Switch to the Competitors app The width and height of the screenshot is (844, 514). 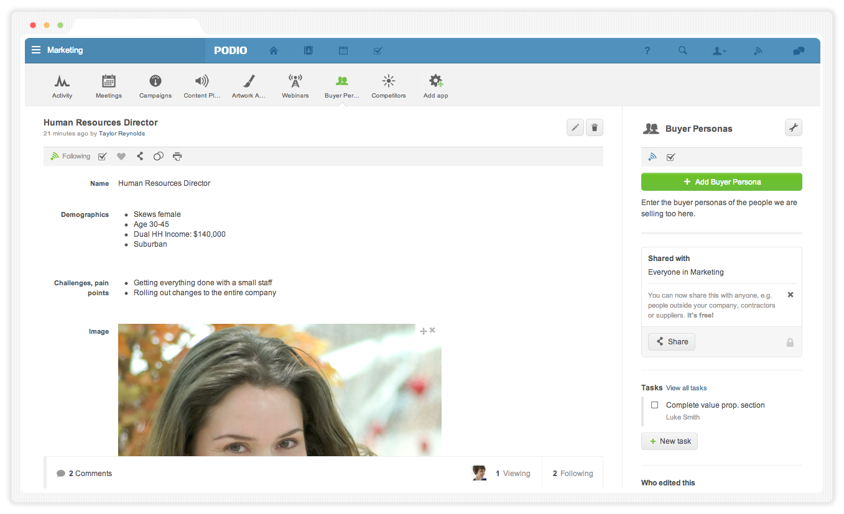click(389, 86)
